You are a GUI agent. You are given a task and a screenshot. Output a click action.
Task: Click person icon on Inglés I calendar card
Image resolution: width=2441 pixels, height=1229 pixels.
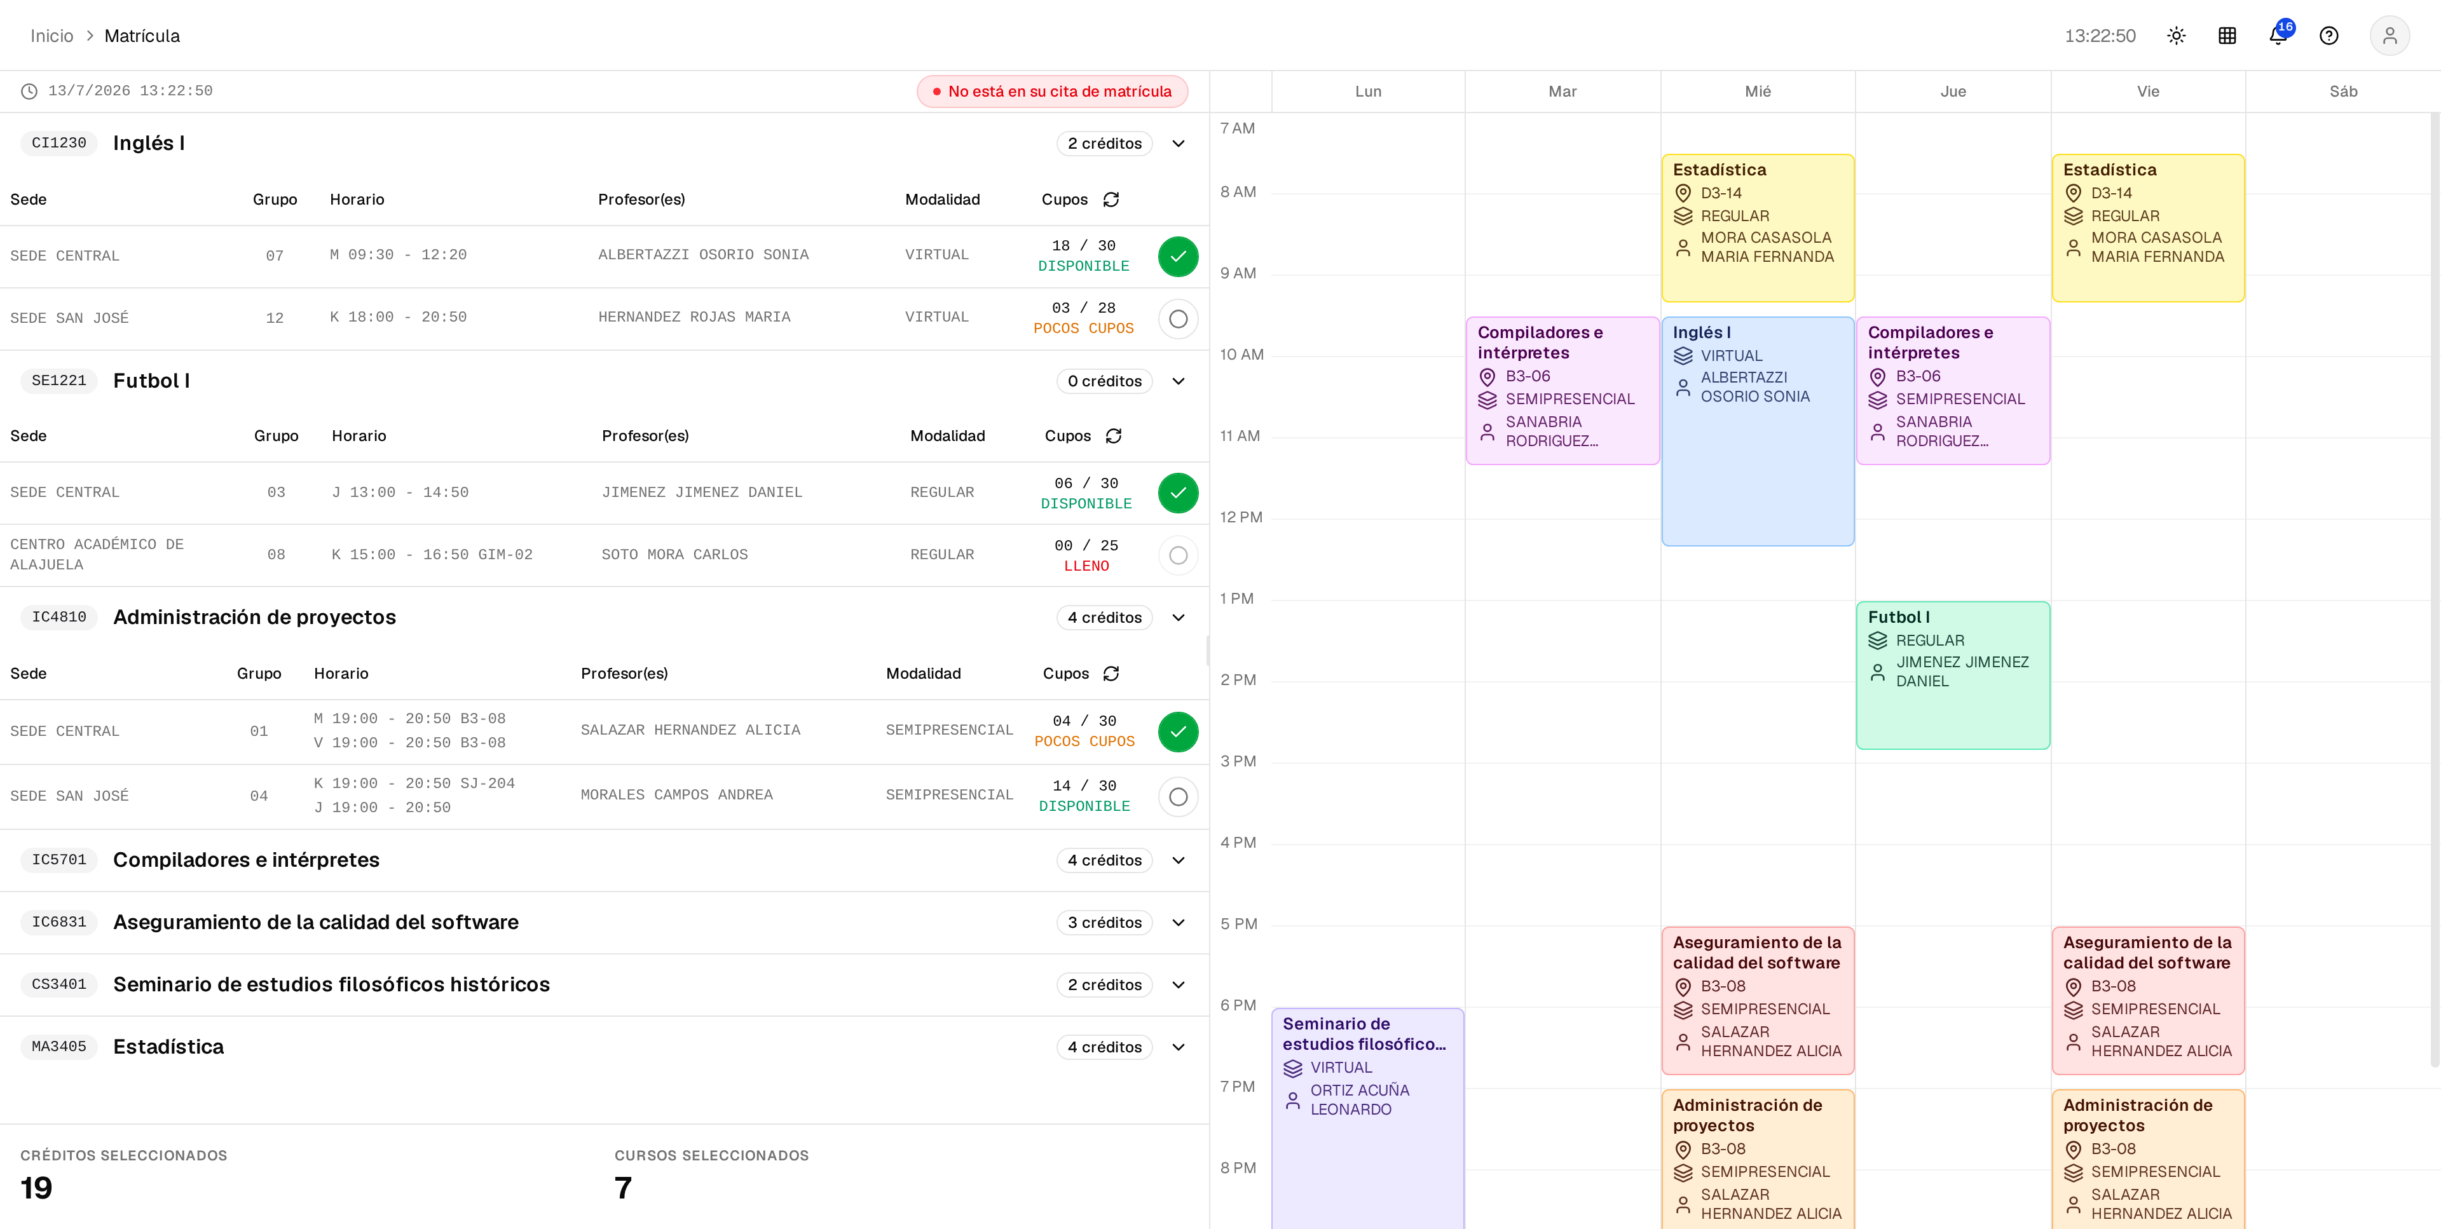pos(1683,388)
